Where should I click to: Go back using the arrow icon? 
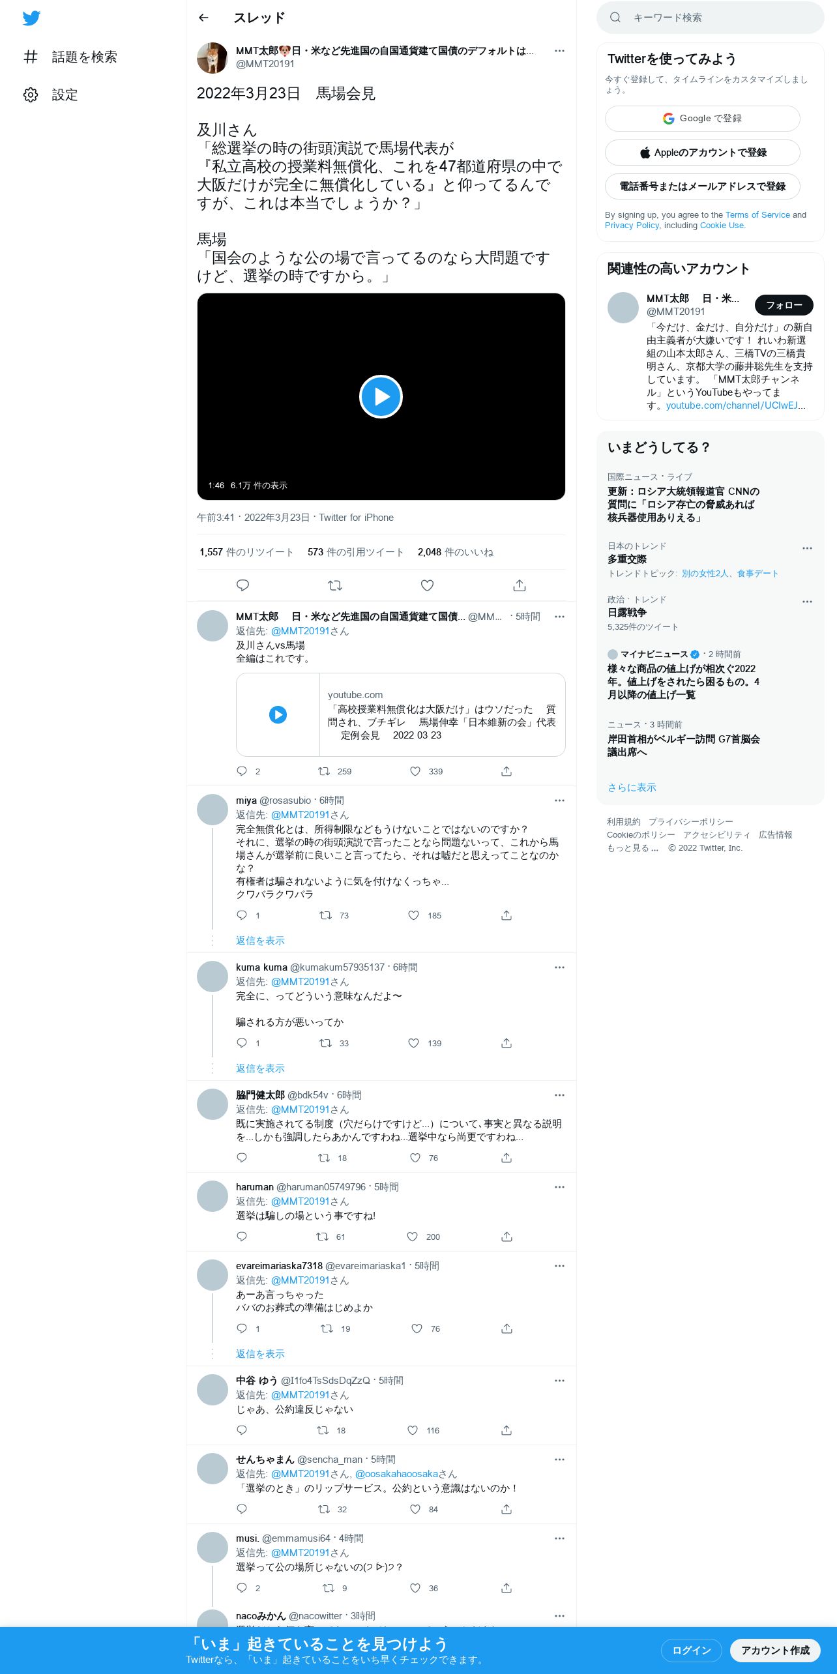(203, 18)
